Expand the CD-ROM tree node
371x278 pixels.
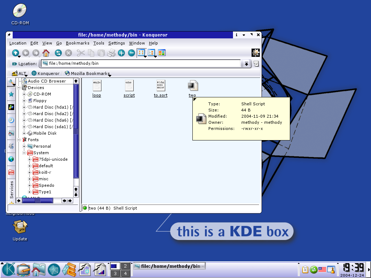(x=24, y=94)
